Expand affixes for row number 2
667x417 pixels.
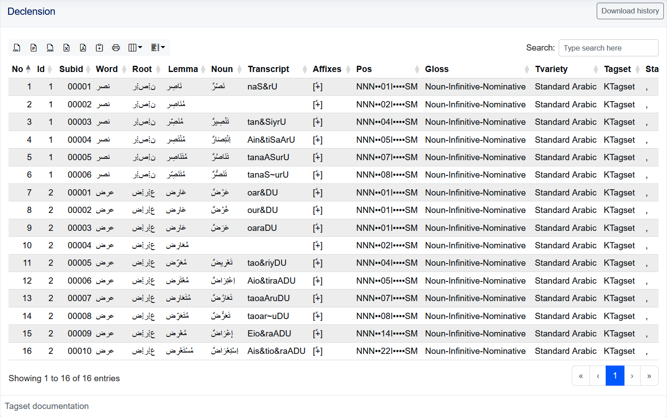click(317, 104)
